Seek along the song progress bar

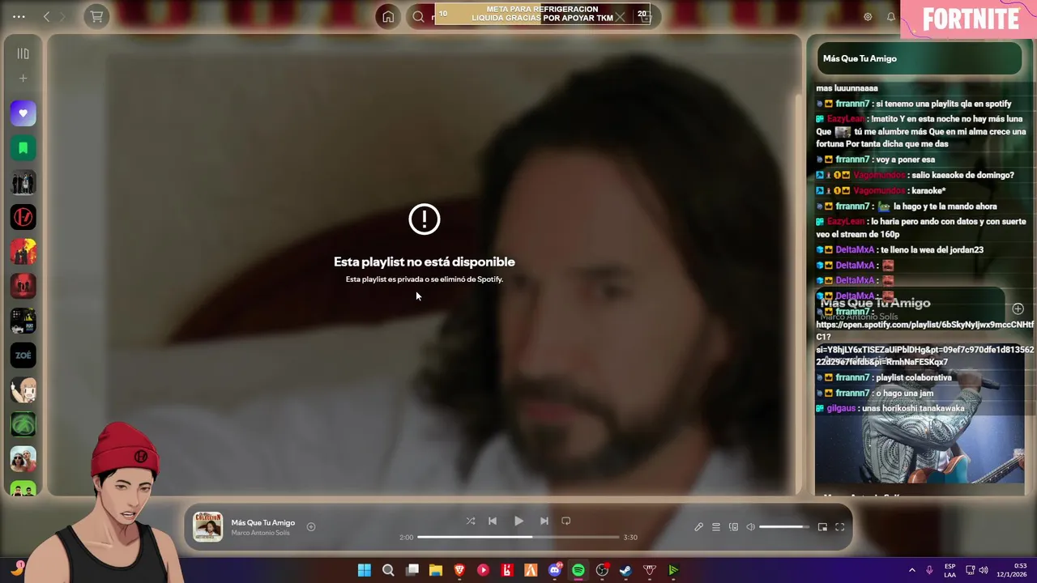pyautogui.click(x=518, y=537)
